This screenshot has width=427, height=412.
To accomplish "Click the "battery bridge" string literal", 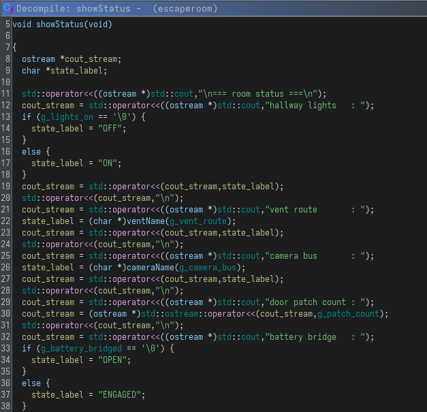I will pyautogui.click(x=315, y=337).
